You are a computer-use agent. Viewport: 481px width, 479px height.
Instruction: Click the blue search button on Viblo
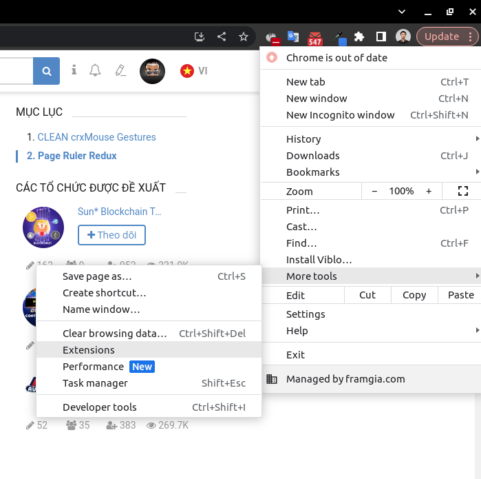point(46,71)
